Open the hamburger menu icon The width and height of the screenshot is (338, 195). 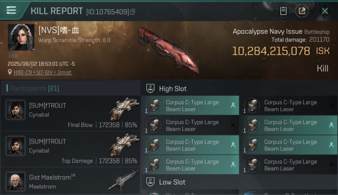(x=11, y=10)
